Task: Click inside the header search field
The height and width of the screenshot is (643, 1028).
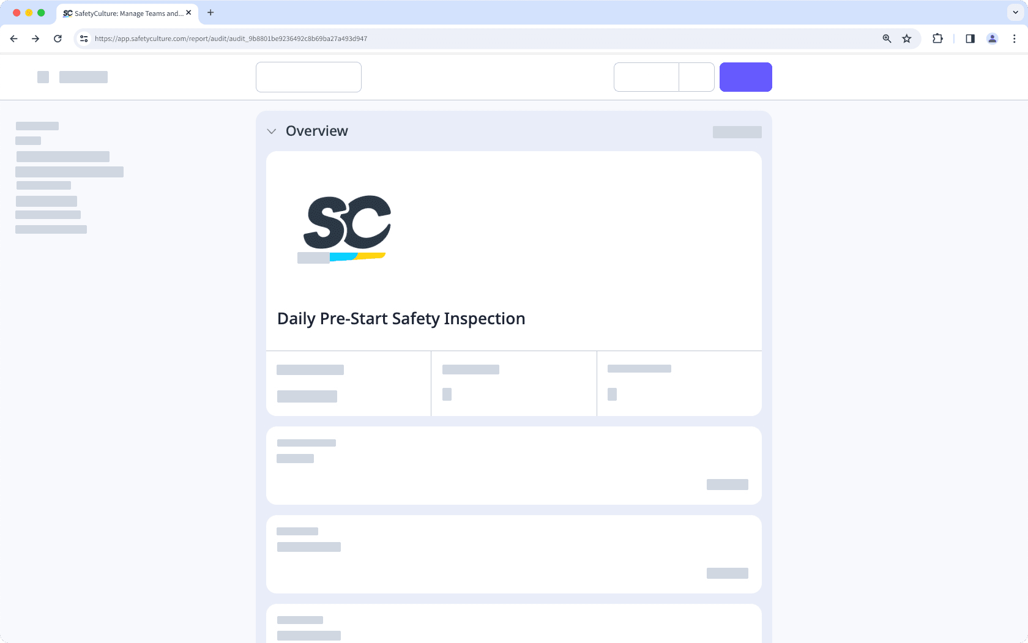Action: point(308,76)
